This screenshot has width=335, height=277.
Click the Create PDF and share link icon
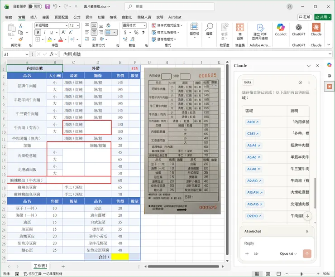tap(260, 30)
